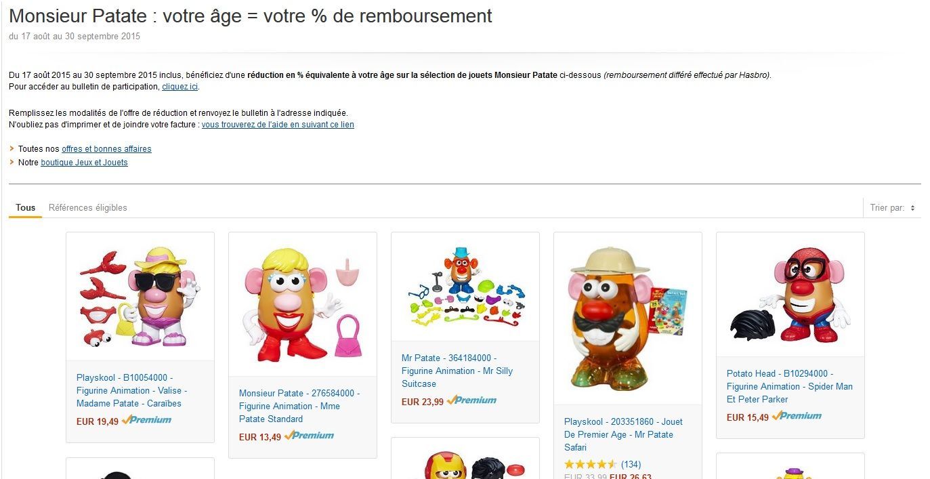Open 'Mr Patate - Mr Silly Suitcase' title link
This screenshot has height=479, width=930.
(x=457, y=371)
